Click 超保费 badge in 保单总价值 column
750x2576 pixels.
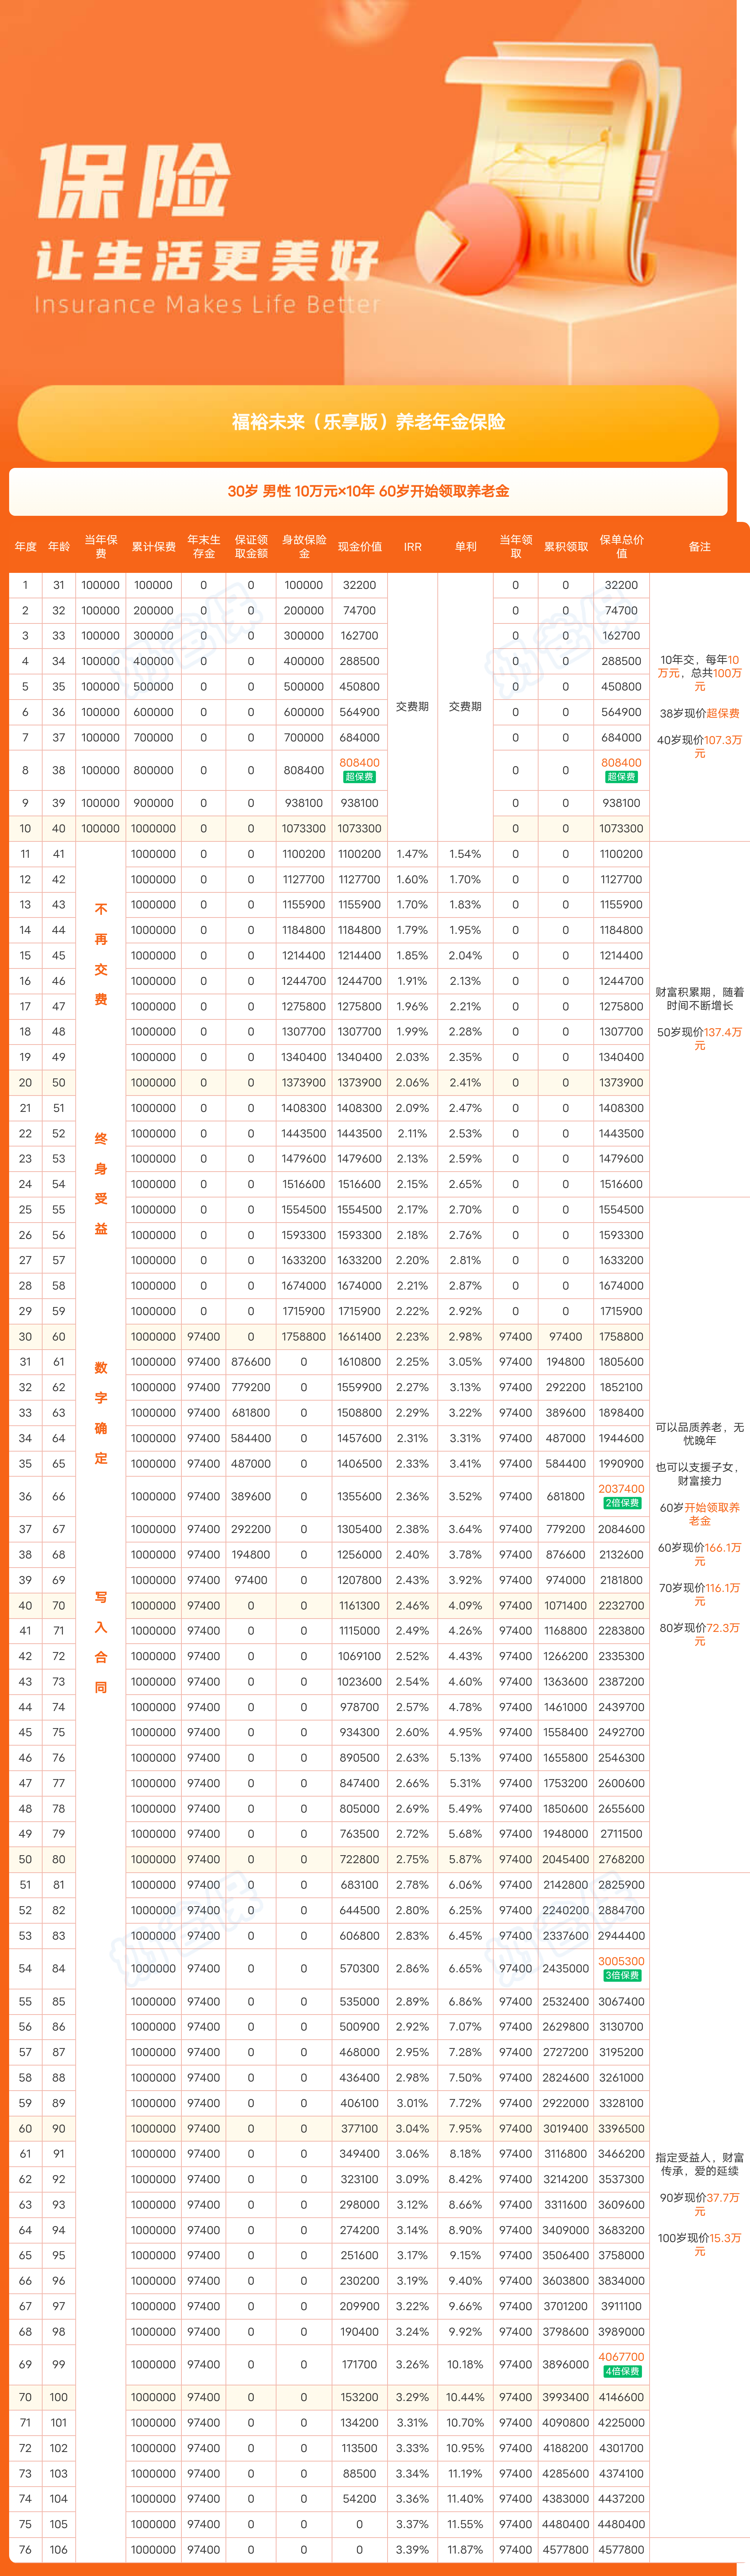621,777
